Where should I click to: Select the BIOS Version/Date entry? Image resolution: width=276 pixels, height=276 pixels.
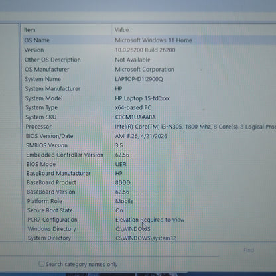(x=149, y=136)
